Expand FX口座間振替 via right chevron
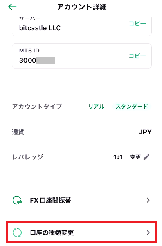 [x=148, y=200]
